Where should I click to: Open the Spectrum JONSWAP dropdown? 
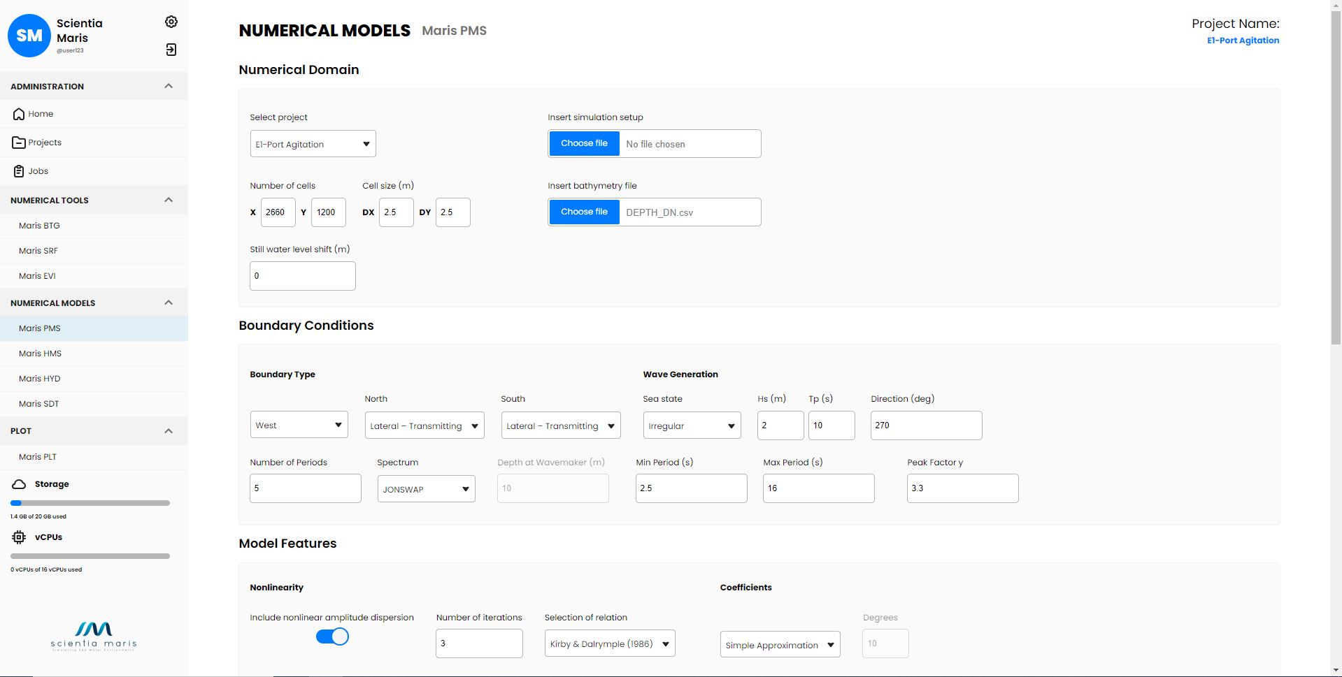(426, 489)
